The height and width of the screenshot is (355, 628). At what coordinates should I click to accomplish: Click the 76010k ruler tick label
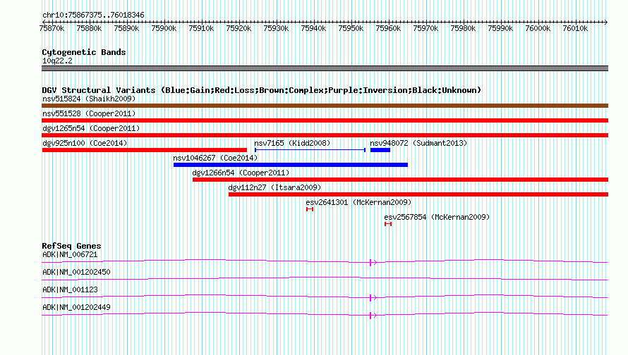tap(575, 28)
